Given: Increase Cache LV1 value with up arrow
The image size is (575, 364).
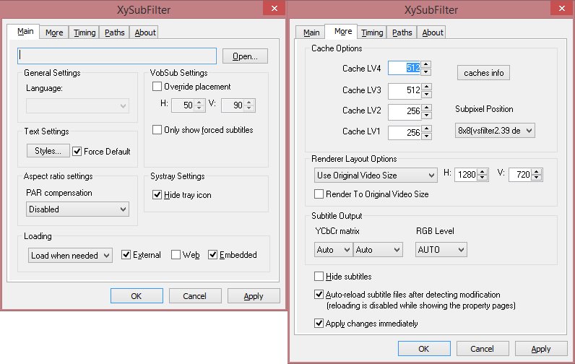Looking at the screenshot, I should [x=426, y=129].
